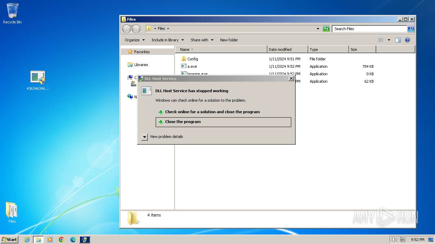
Task: Select Config date 1/11/2024 9:51 PM
Action: click(x=284, y=59)
